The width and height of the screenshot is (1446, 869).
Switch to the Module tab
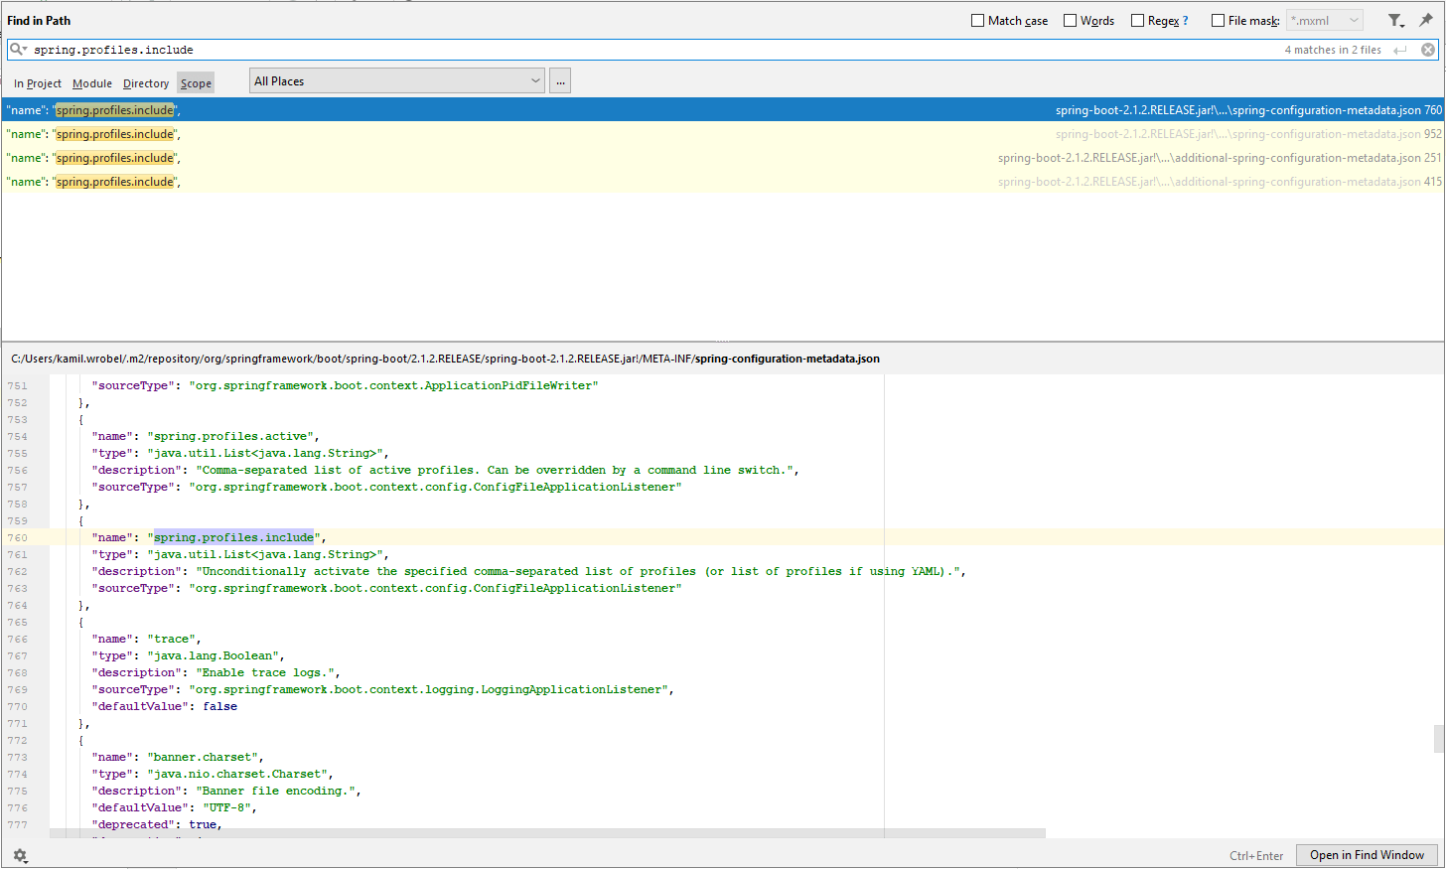pyautogui.click(x=92, y=83)
